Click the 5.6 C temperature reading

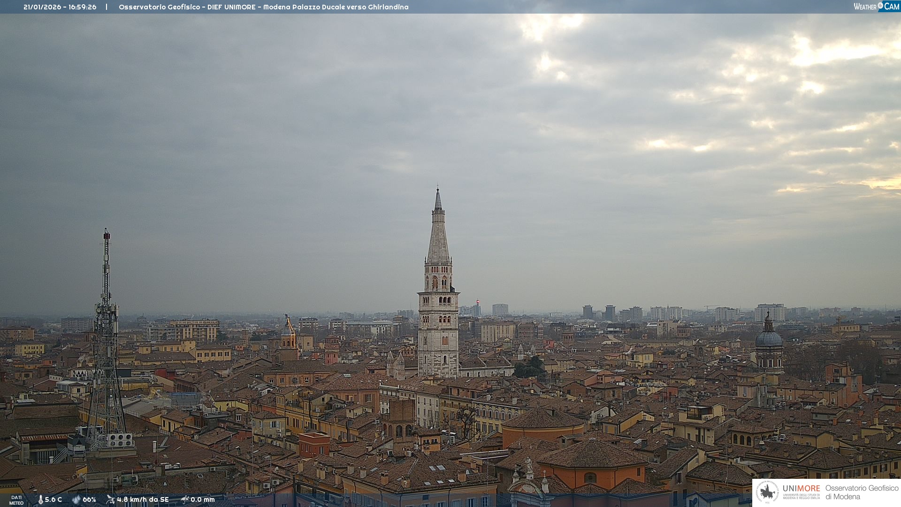pyautogui.click(x=53, y=499)
